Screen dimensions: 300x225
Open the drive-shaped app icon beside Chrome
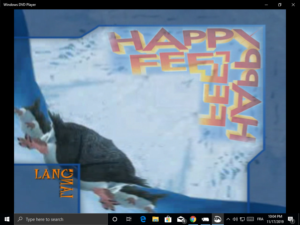(x=205, y=219)
